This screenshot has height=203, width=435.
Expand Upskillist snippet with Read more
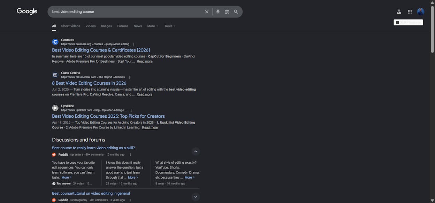[150, 127]
